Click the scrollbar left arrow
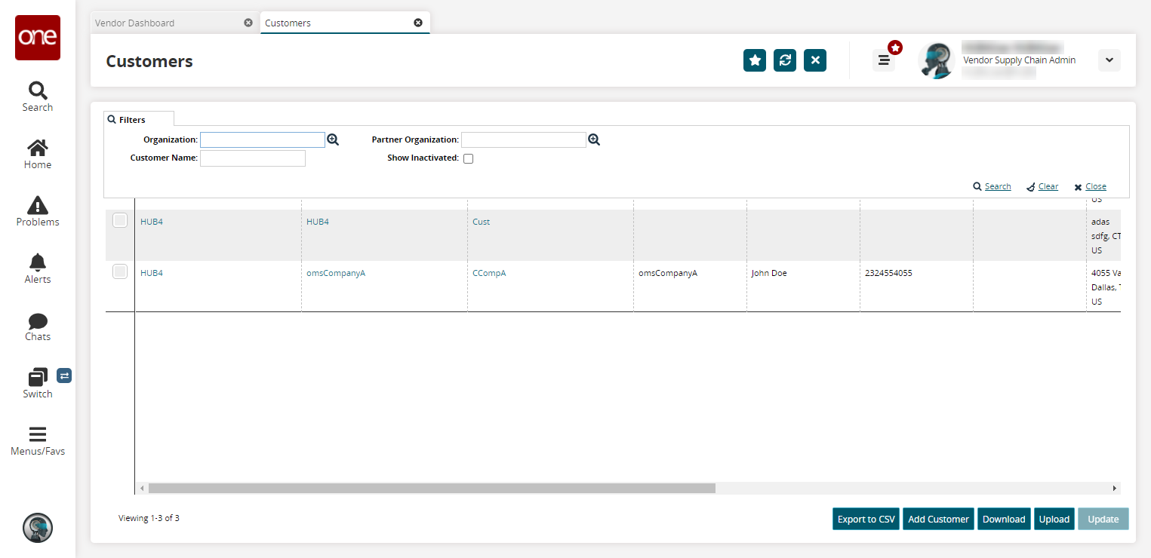1151x558 pixels. tap(142, 489)
